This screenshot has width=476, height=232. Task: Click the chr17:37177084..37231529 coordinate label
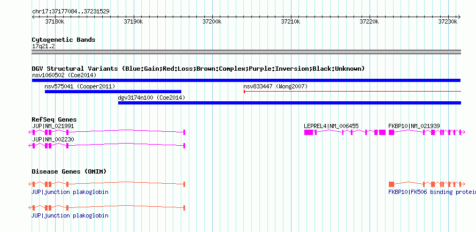[71, 12]
